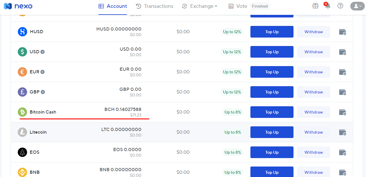Top Up the EOS wallet

(272, 152)
